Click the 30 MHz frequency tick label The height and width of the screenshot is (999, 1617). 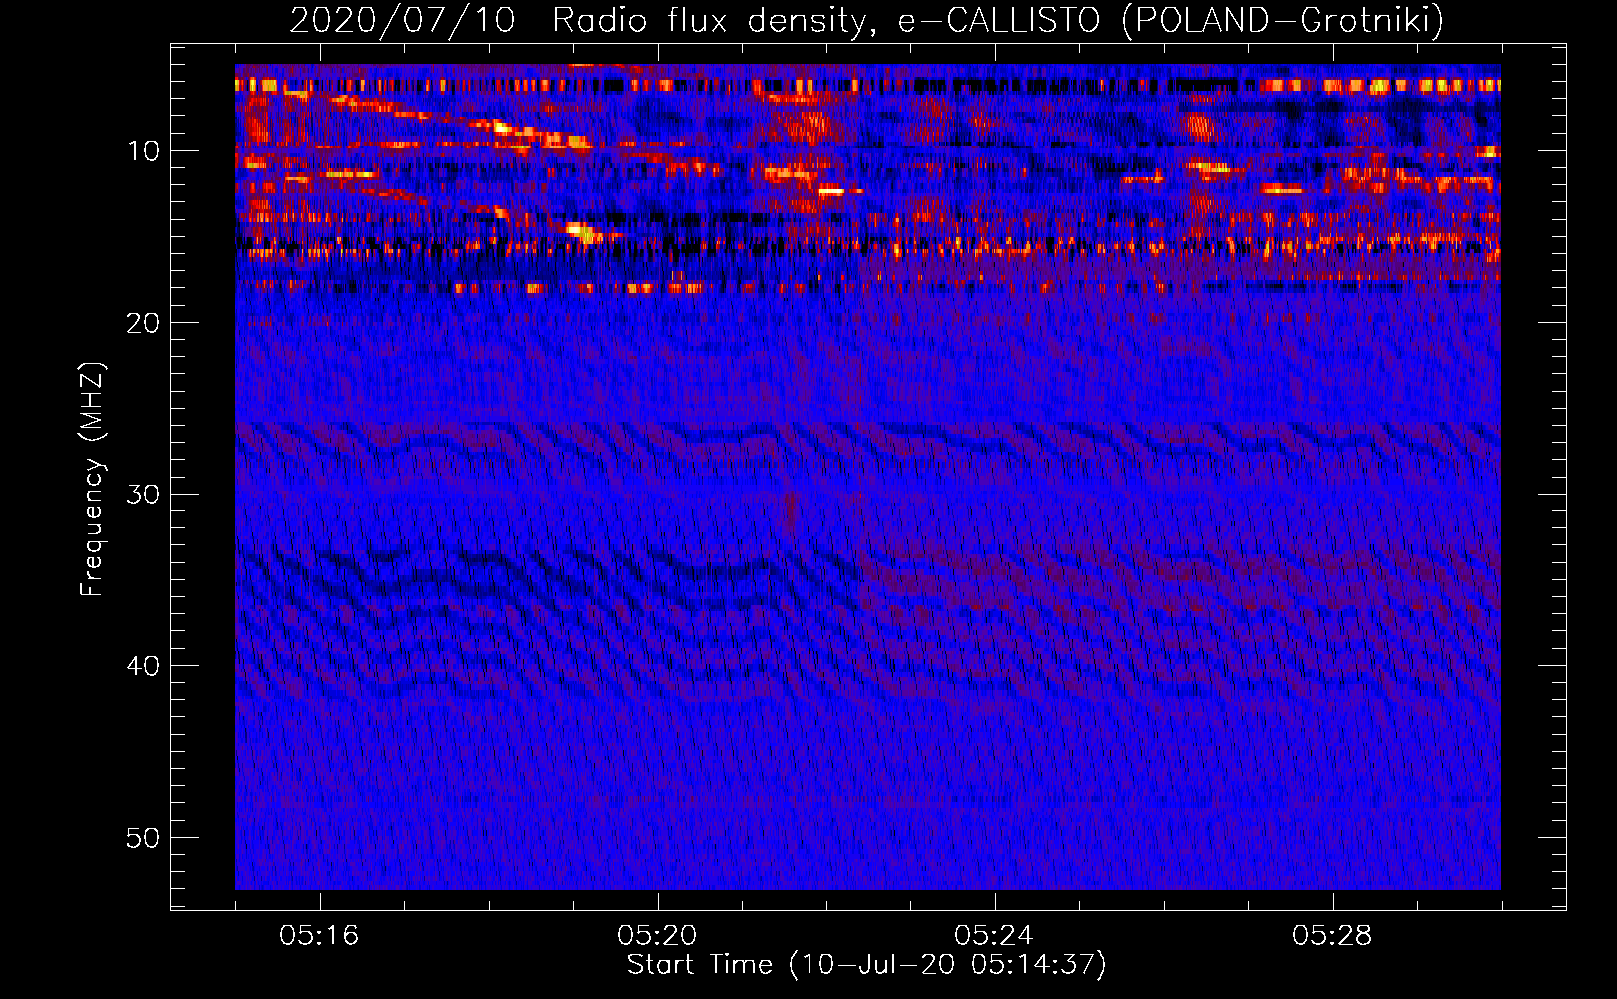point(144,495)
